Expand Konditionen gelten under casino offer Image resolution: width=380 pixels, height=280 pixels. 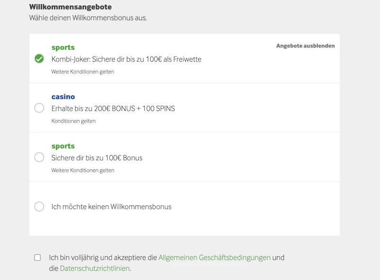[74, 121]
